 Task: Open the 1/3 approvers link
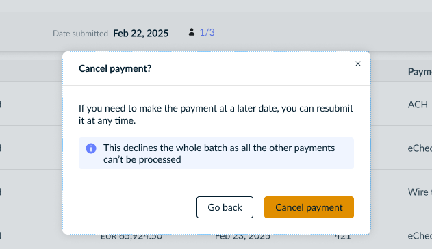[x=207, y=32]
